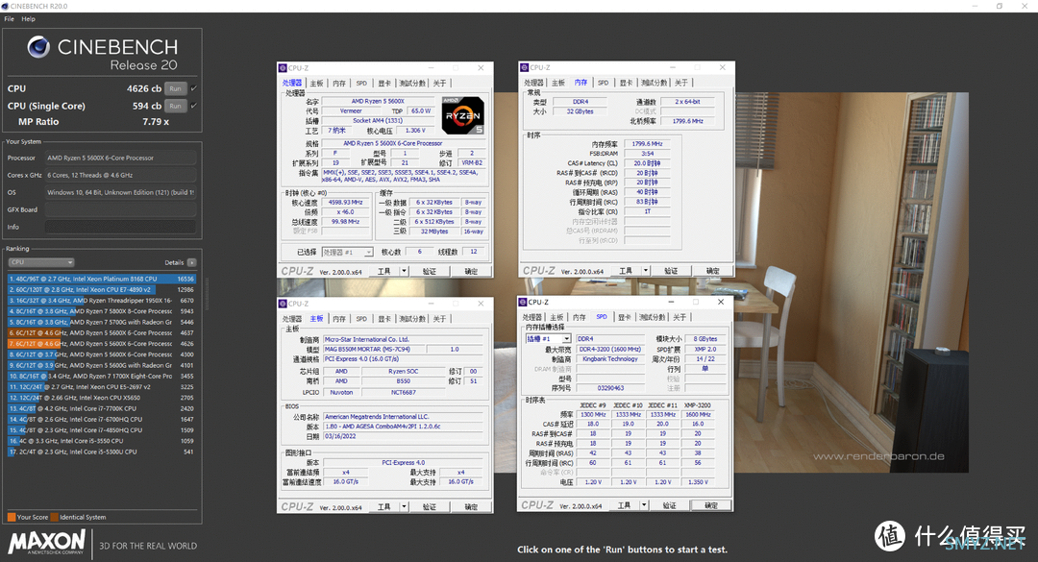Select 测试分数 tab in processor CPU-Z window
This screenshot has width=1038, height=562.
coord(411,84)
